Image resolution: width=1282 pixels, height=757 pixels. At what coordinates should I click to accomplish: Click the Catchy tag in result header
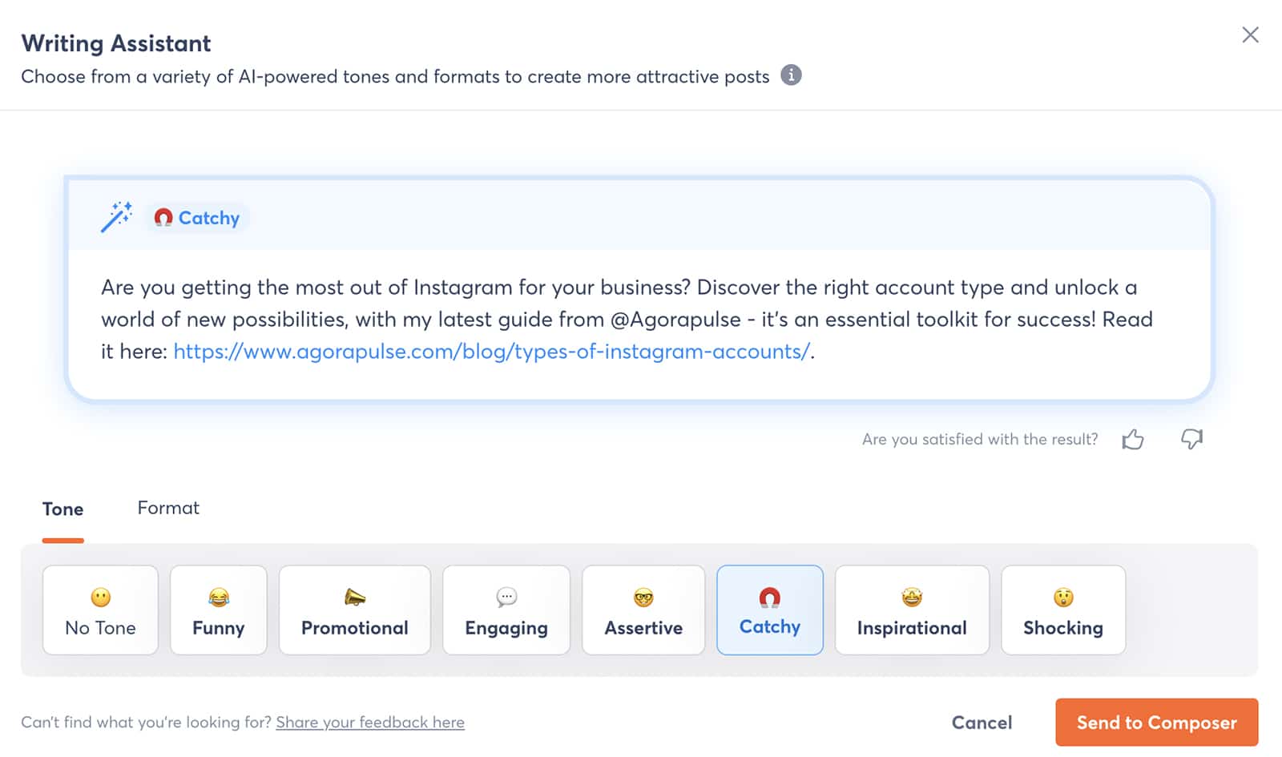pyautogui.click(x=197, y=218)
